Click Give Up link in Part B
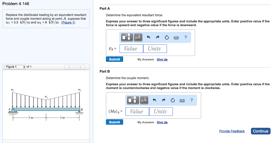274x143 pixels. (162, 122)
